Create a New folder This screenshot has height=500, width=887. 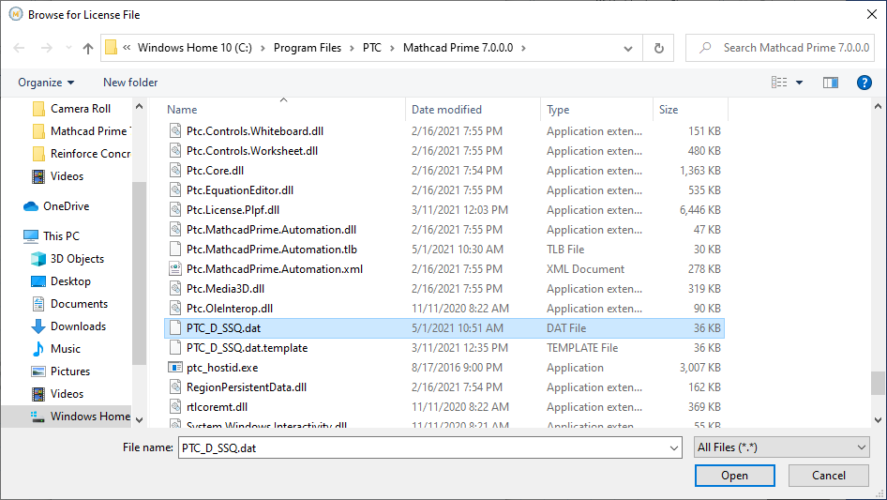(130, 83)
